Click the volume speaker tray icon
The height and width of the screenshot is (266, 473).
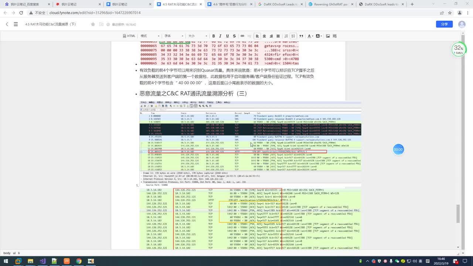(x=415, y=261)
